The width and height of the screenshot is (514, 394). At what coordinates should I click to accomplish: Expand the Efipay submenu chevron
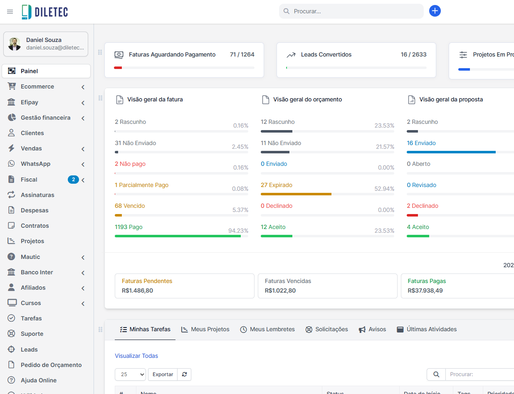point(83,103)
